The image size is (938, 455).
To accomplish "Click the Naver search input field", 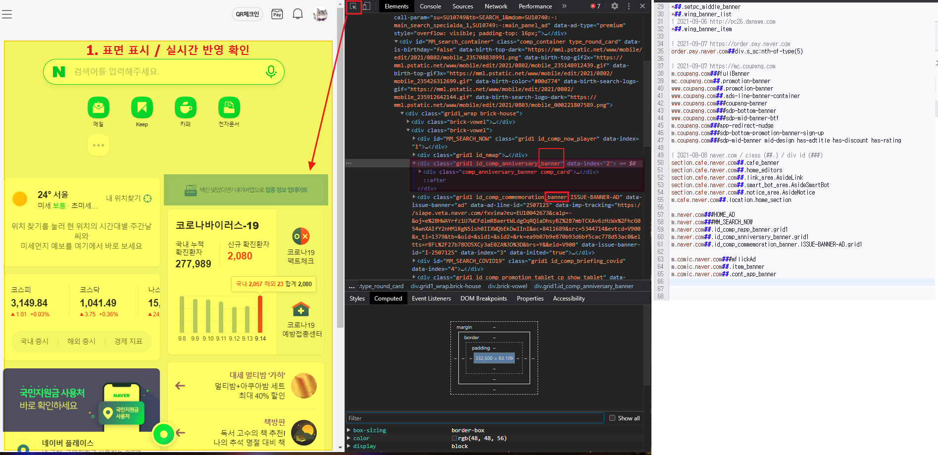I will coord(163,72).
